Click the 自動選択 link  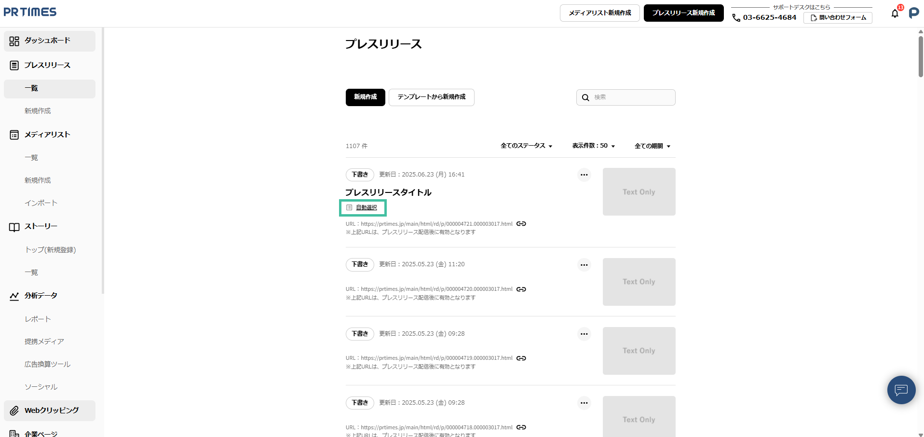tap(366, 207)
